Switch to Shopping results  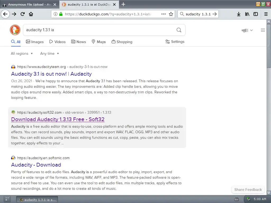pos(122,42)
